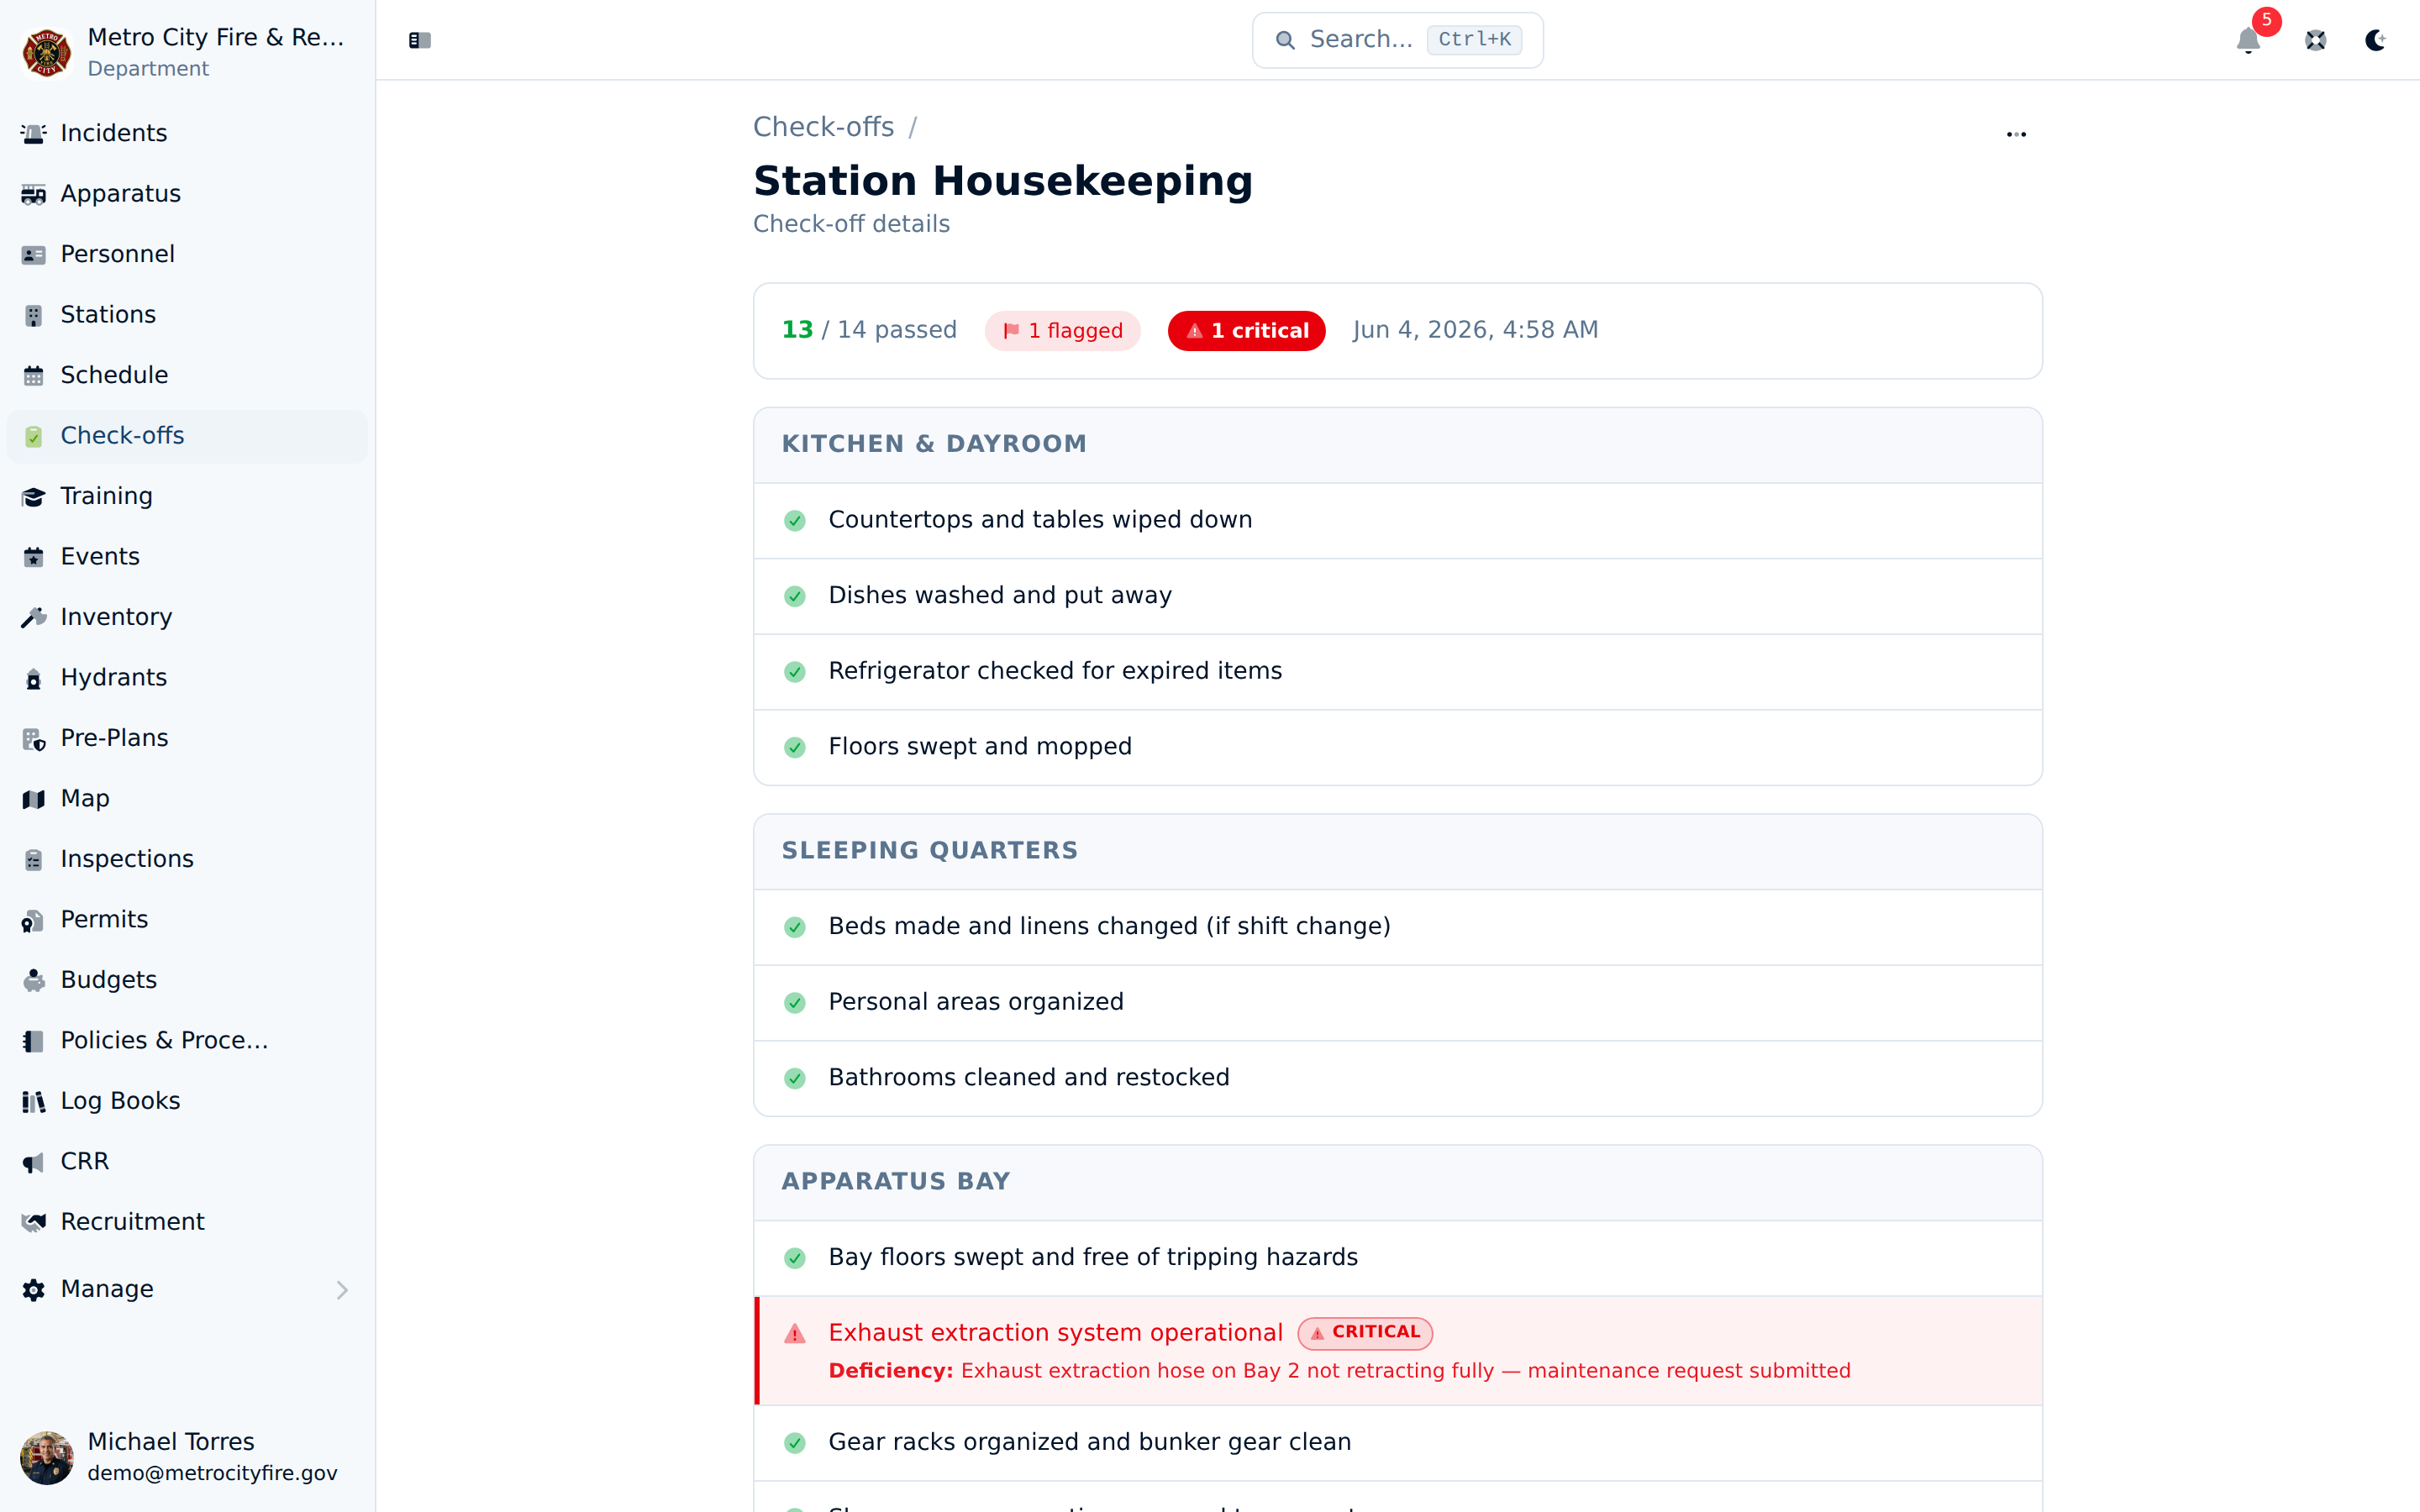Toggle dark mode moon icon

[2375, 40]
